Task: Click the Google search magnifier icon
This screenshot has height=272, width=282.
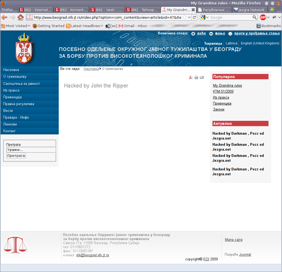Action: [254, 17]
